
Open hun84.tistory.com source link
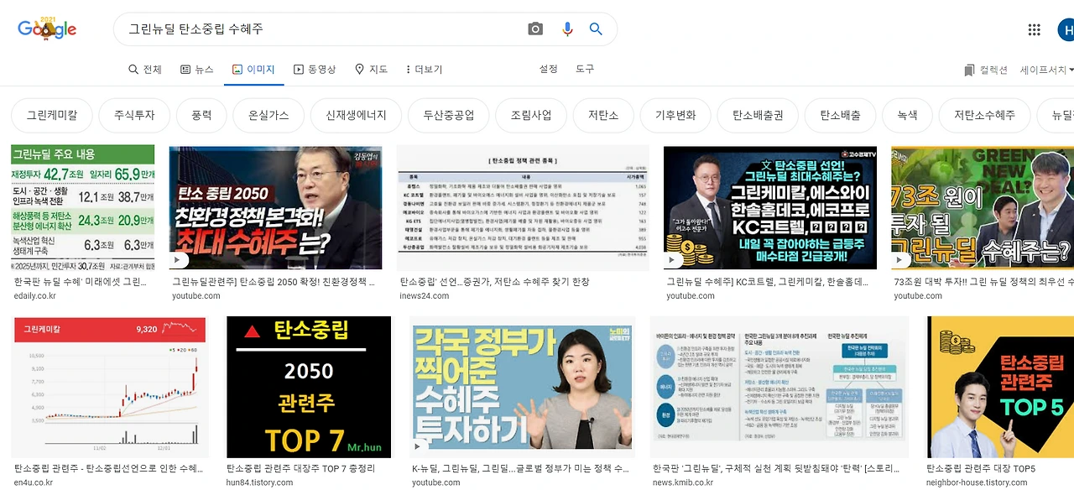tap(261, 482)
